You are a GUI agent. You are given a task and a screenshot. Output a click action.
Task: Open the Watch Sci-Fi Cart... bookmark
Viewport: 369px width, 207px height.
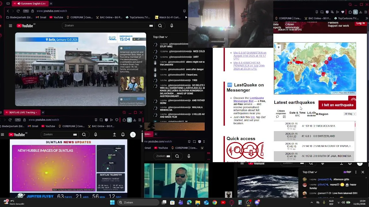pos(168,17)
